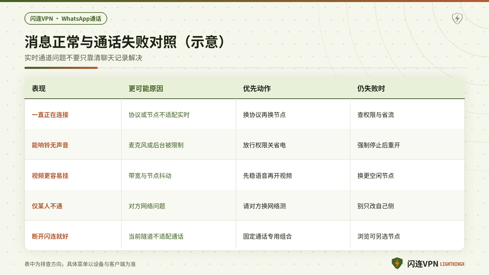Click the 闪连VPN brand name in footer
The image size is (489, 275).
(x=423, y=264)
